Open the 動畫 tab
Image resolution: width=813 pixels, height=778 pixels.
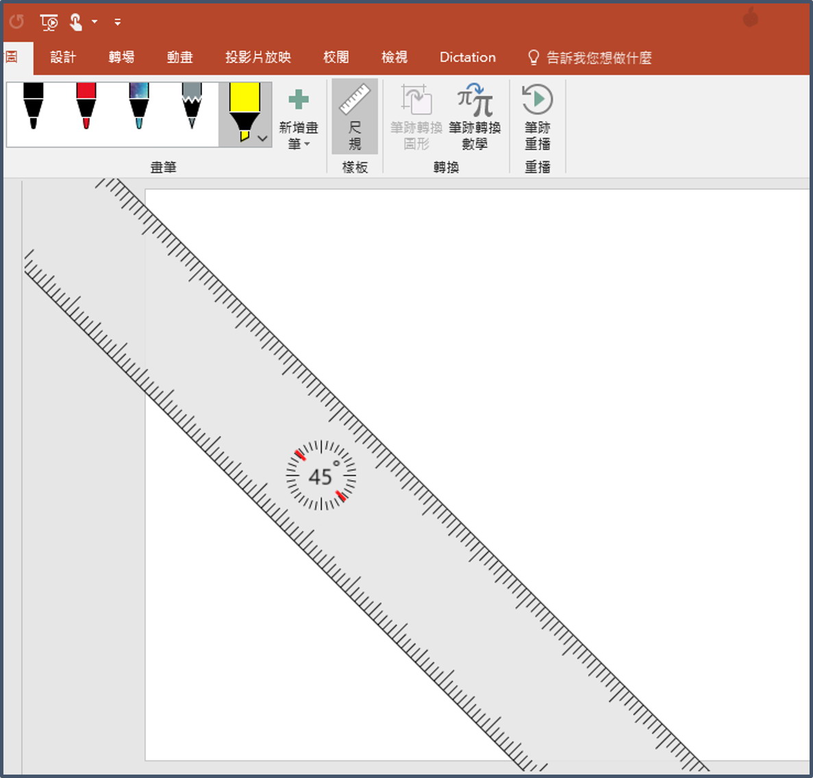(180, 57)
